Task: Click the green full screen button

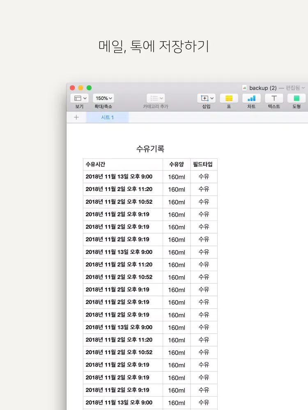Action: (89, 88)
